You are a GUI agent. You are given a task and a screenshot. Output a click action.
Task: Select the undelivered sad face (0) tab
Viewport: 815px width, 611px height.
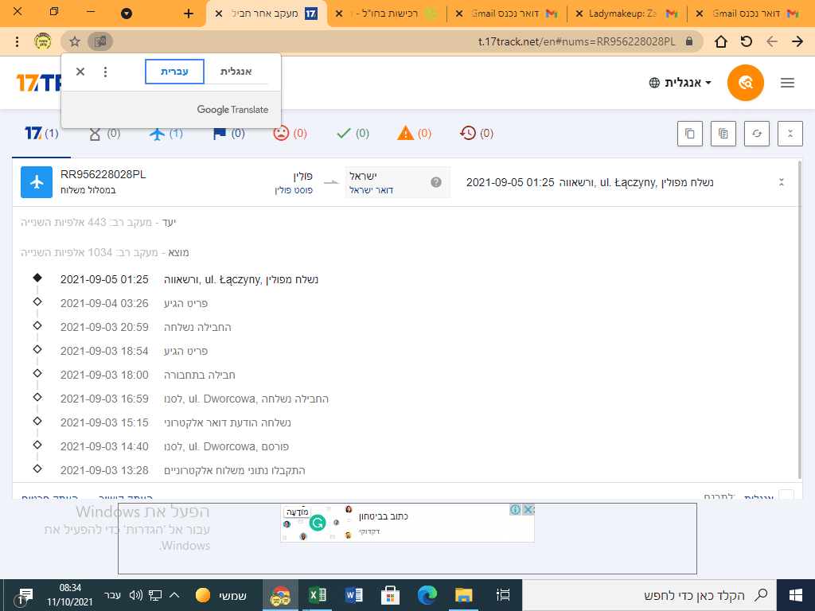pyautogui.click(x=290, y=134)
